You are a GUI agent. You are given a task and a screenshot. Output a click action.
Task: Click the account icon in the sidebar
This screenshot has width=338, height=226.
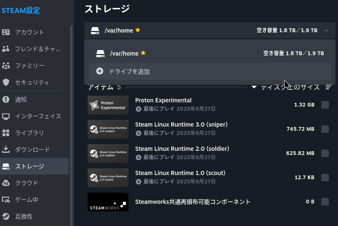coord(6,32)
